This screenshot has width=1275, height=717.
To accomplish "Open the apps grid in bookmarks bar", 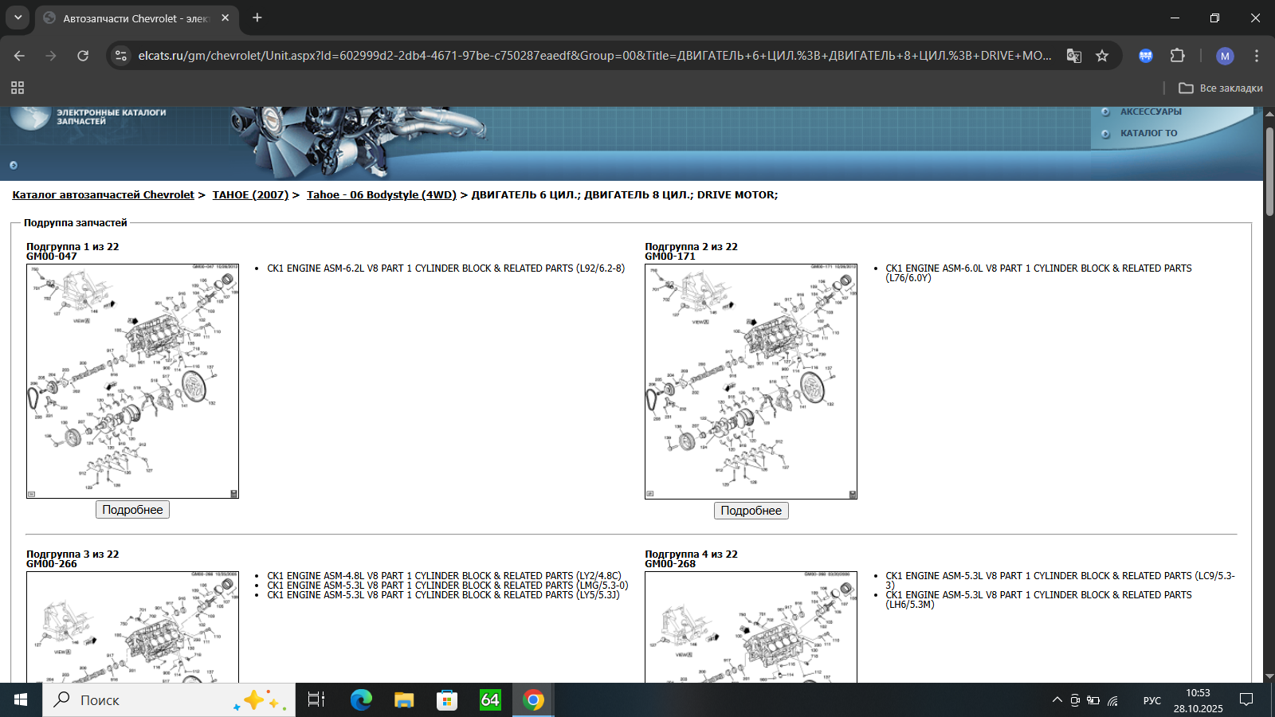I will click(18, 88).
